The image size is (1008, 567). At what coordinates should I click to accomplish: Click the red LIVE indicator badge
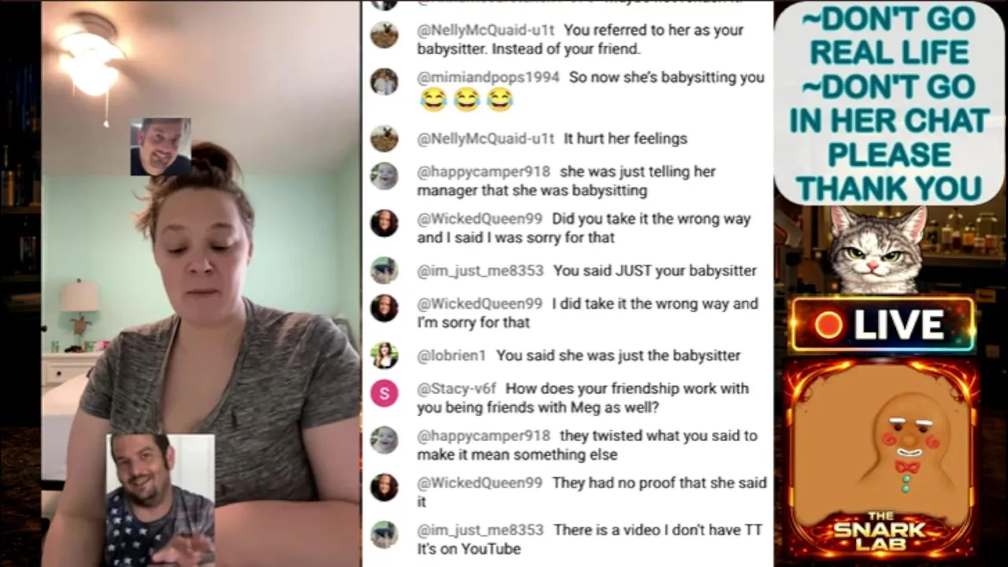[x=882, y=324]
